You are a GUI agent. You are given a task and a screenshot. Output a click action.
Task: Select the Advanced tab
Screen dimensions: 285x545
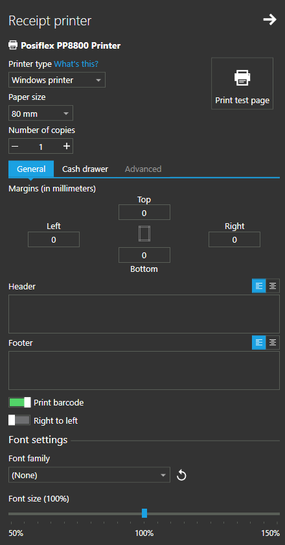coord(143,169)
